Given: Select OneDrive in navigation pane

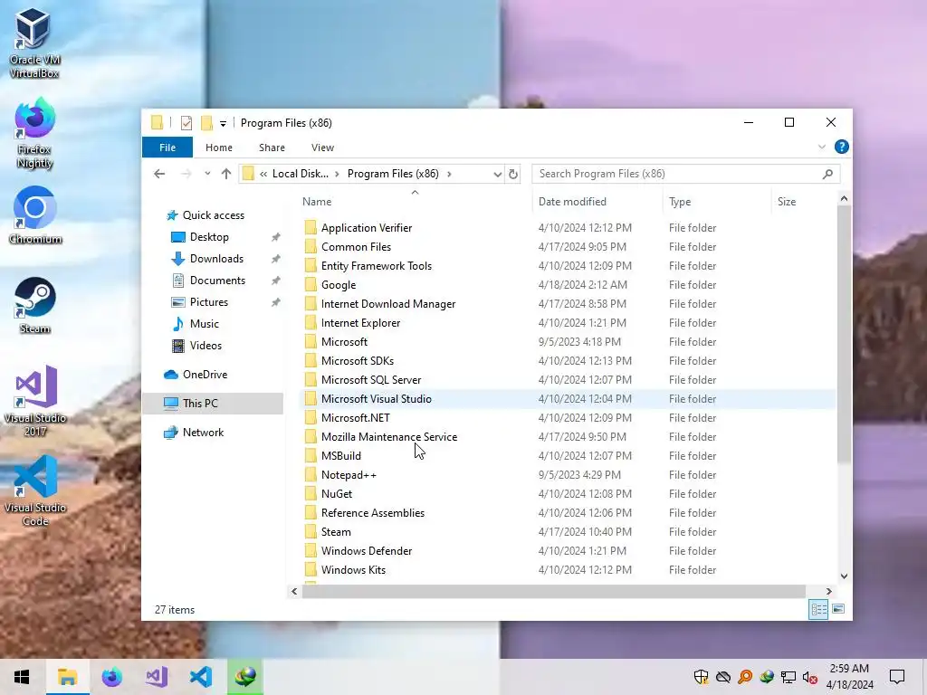Looking at the screenshot, I should coord(205,374).
